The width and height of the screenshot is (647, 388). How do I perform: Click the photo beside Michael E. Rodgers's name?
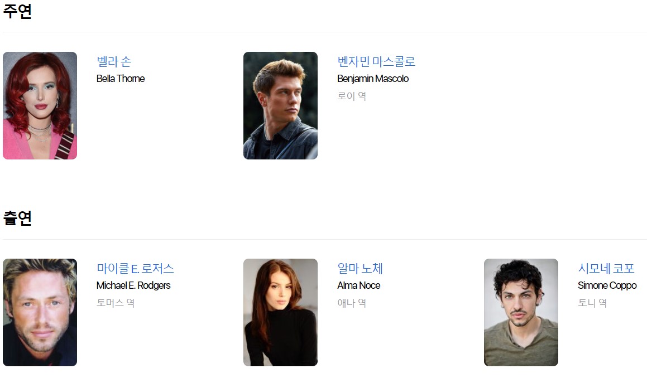pos(40,312)
